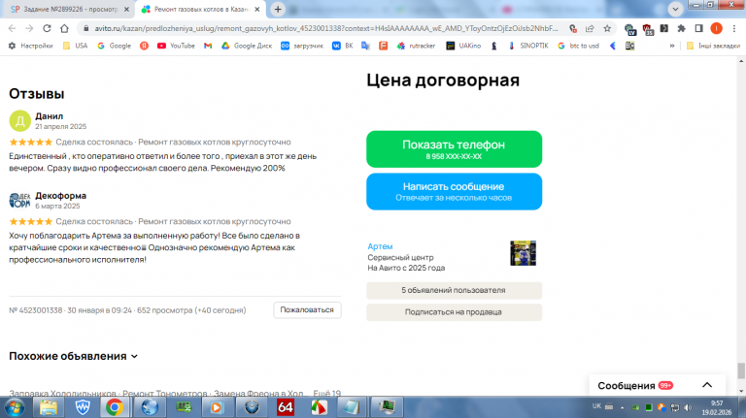Open reviewer Данил profile avatar

(20, 120)
